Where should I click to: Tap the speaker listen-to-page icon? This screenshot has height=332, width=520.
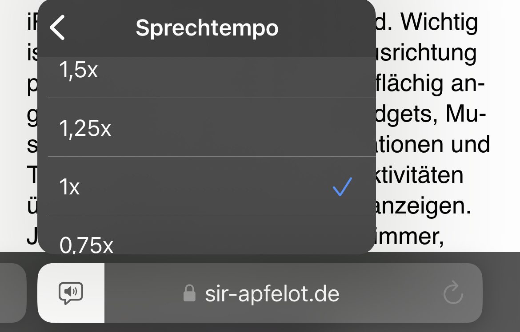coord(71,293)
